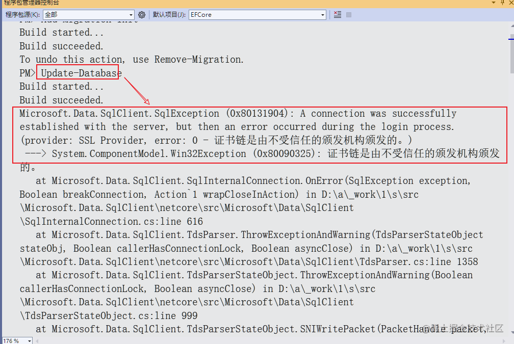Image resolution: width=514 pixels, height=344 pixels.
Task: Click the vertical scrollbar thumb on the right
Action: 512,53
